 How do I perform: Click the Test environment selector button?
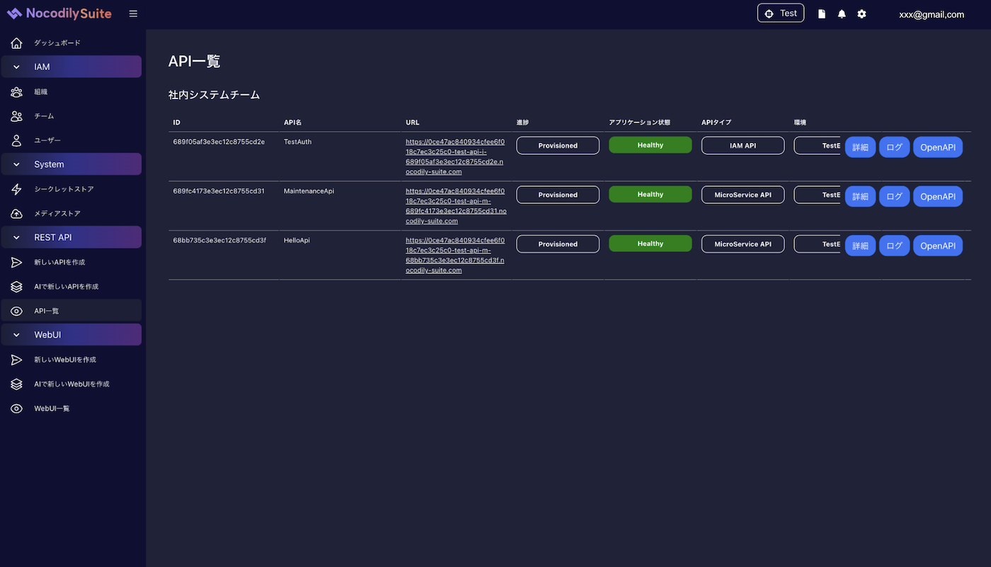[780, 13]
